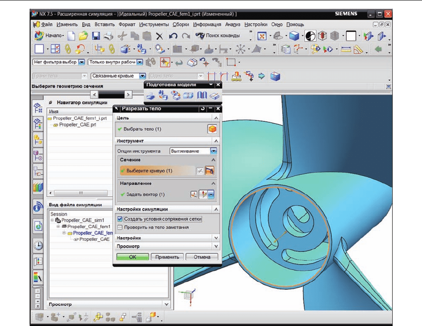The width and height of the screenshot is (422, 326).
Task: Click the cyan right arrow icon in selection bar
Action: (262, 76)
